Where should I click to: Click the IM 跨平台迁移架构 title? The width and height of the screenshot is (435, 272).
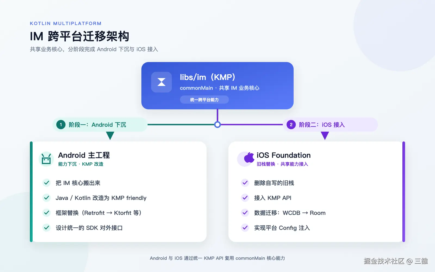click(x=79, y=36)
